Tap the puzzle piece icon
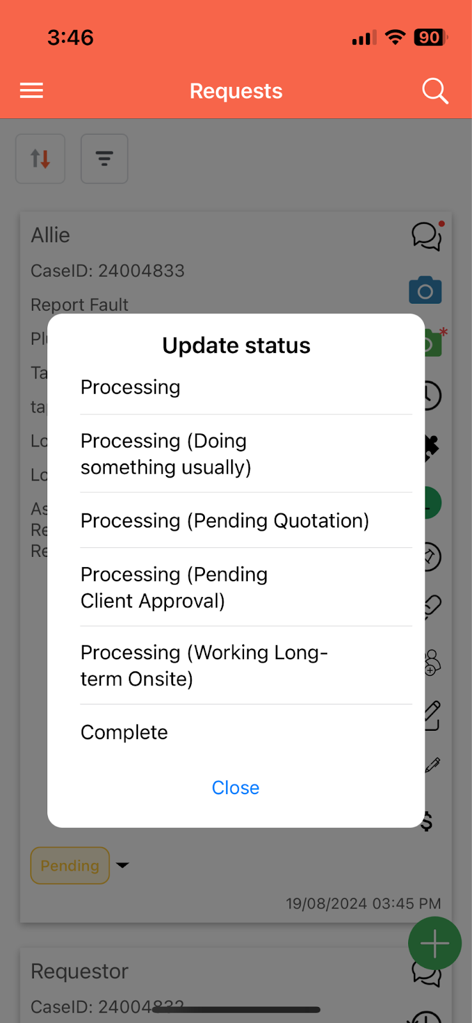The height and width of the screenshot is (1023, 472). [x=432, y=448]
